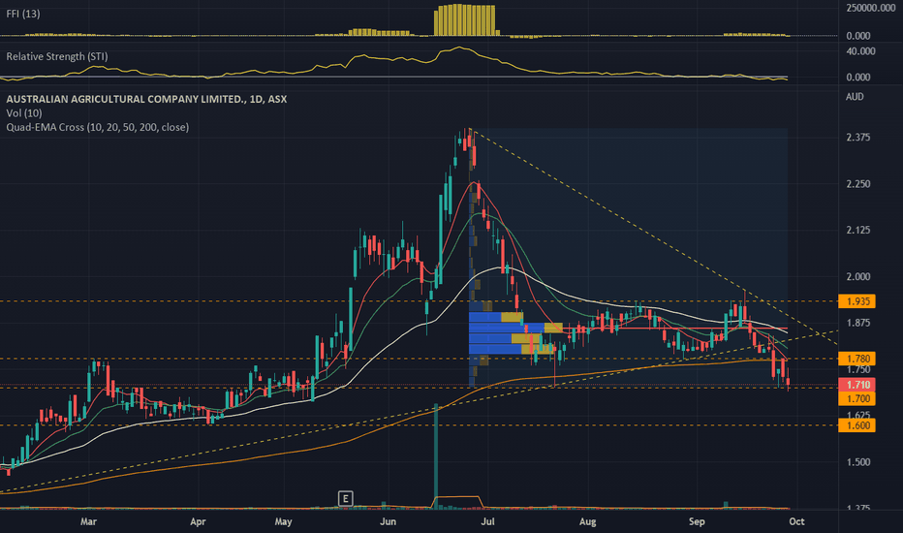Click the 2.250 value on the price scale
Image resolution: width=903 pixels, height=533 pixels.
[x=858, y=184]
